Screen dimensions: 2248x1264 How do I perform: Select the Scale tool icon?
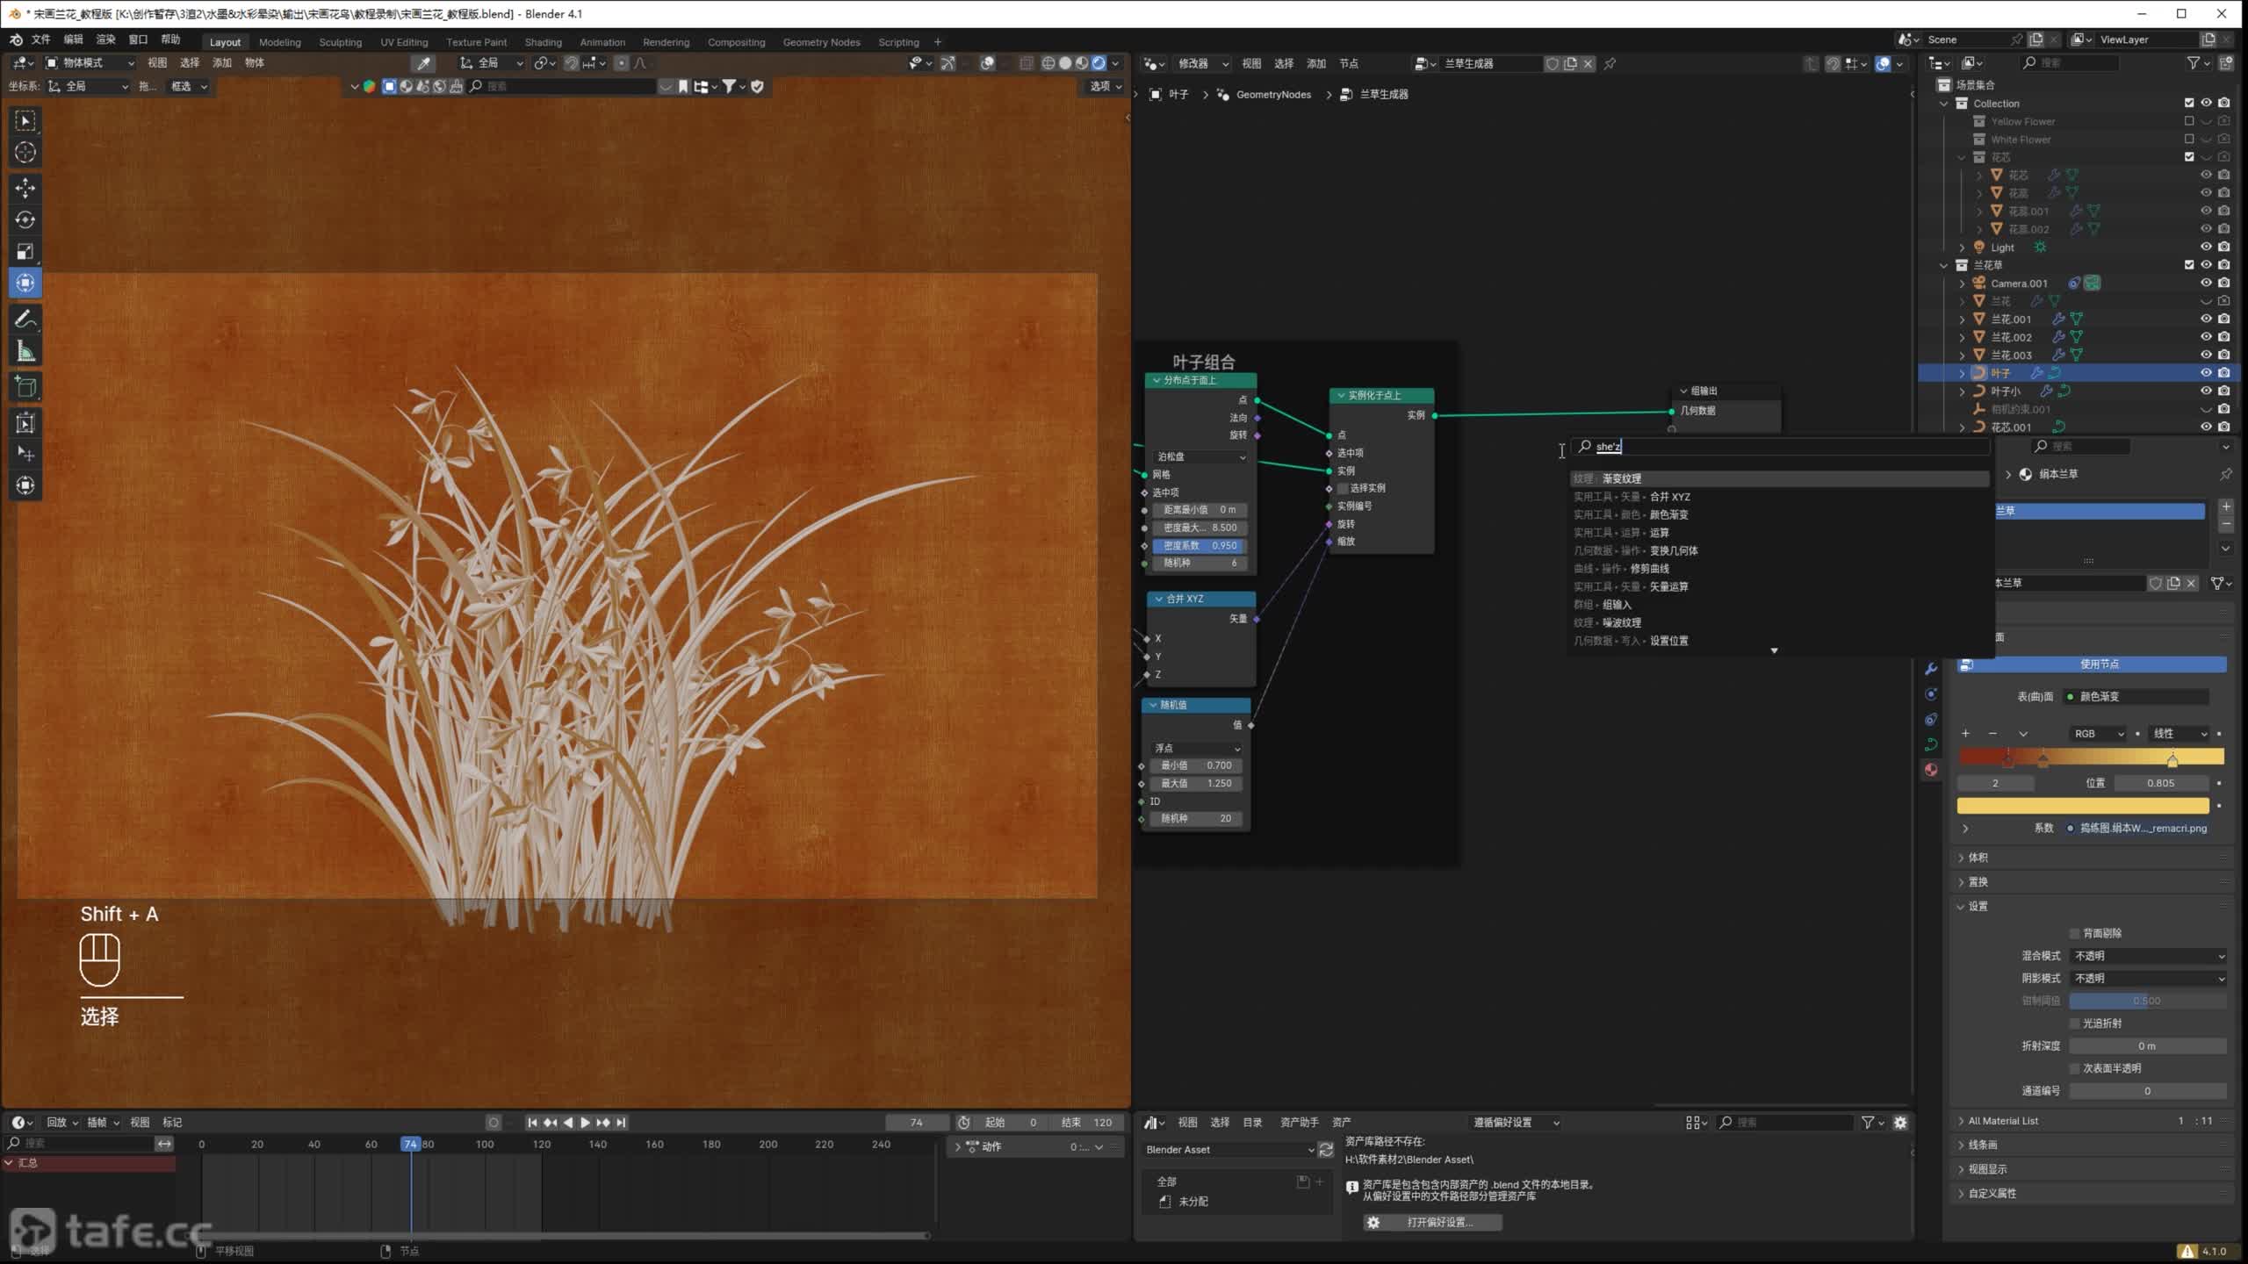pos(25,252)
